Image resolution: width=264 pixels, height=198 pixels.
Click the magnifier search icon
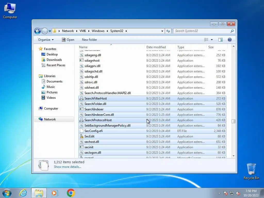pos(232,31)
